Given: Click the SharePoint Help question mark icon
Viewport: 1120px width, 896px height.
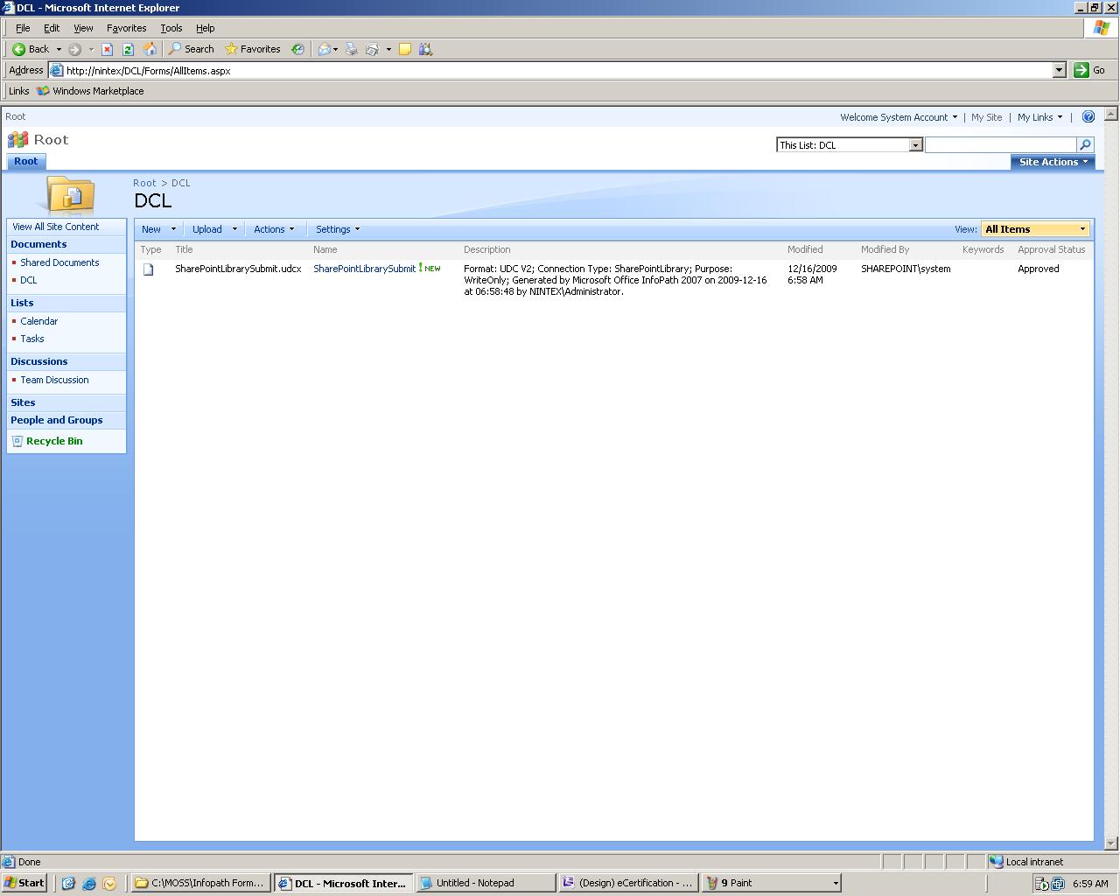Looking at the screenshot, I should coord(1088,116).
